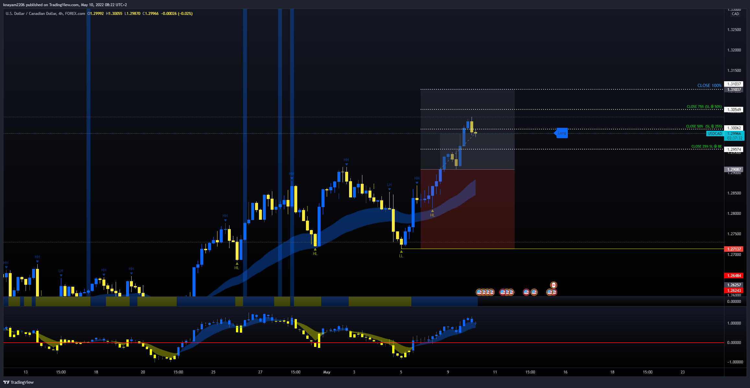Click the red-ringed US flag in the three-flag cluster
The image size is (750, 388).
(x=503, y=292)
